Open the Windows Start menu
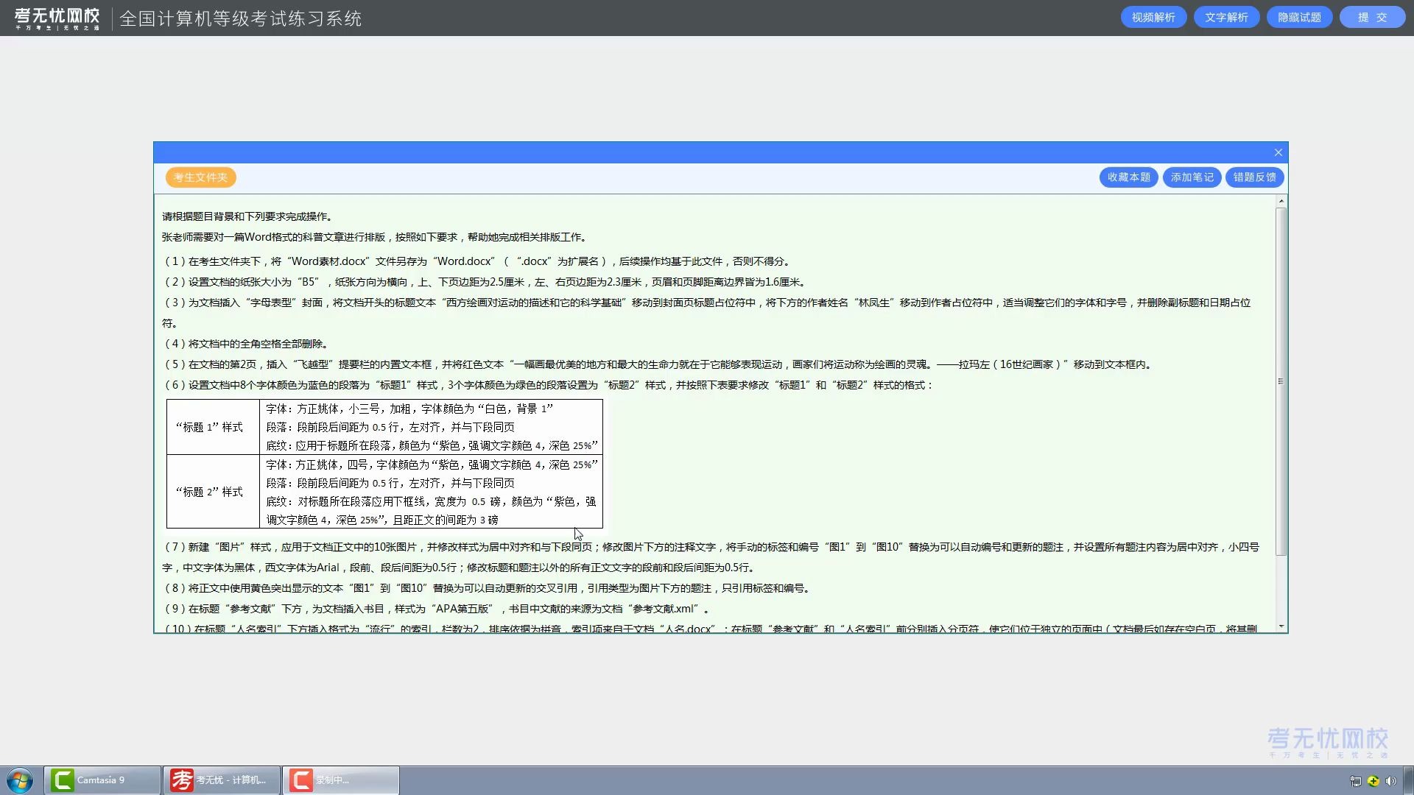 click(18, 780)
